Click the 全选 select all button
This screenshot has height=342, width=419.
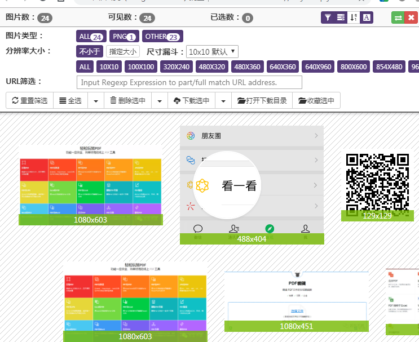click(70, 100)
